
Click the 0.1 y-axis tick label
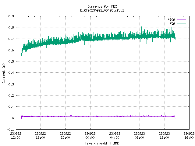click(11, 107)
